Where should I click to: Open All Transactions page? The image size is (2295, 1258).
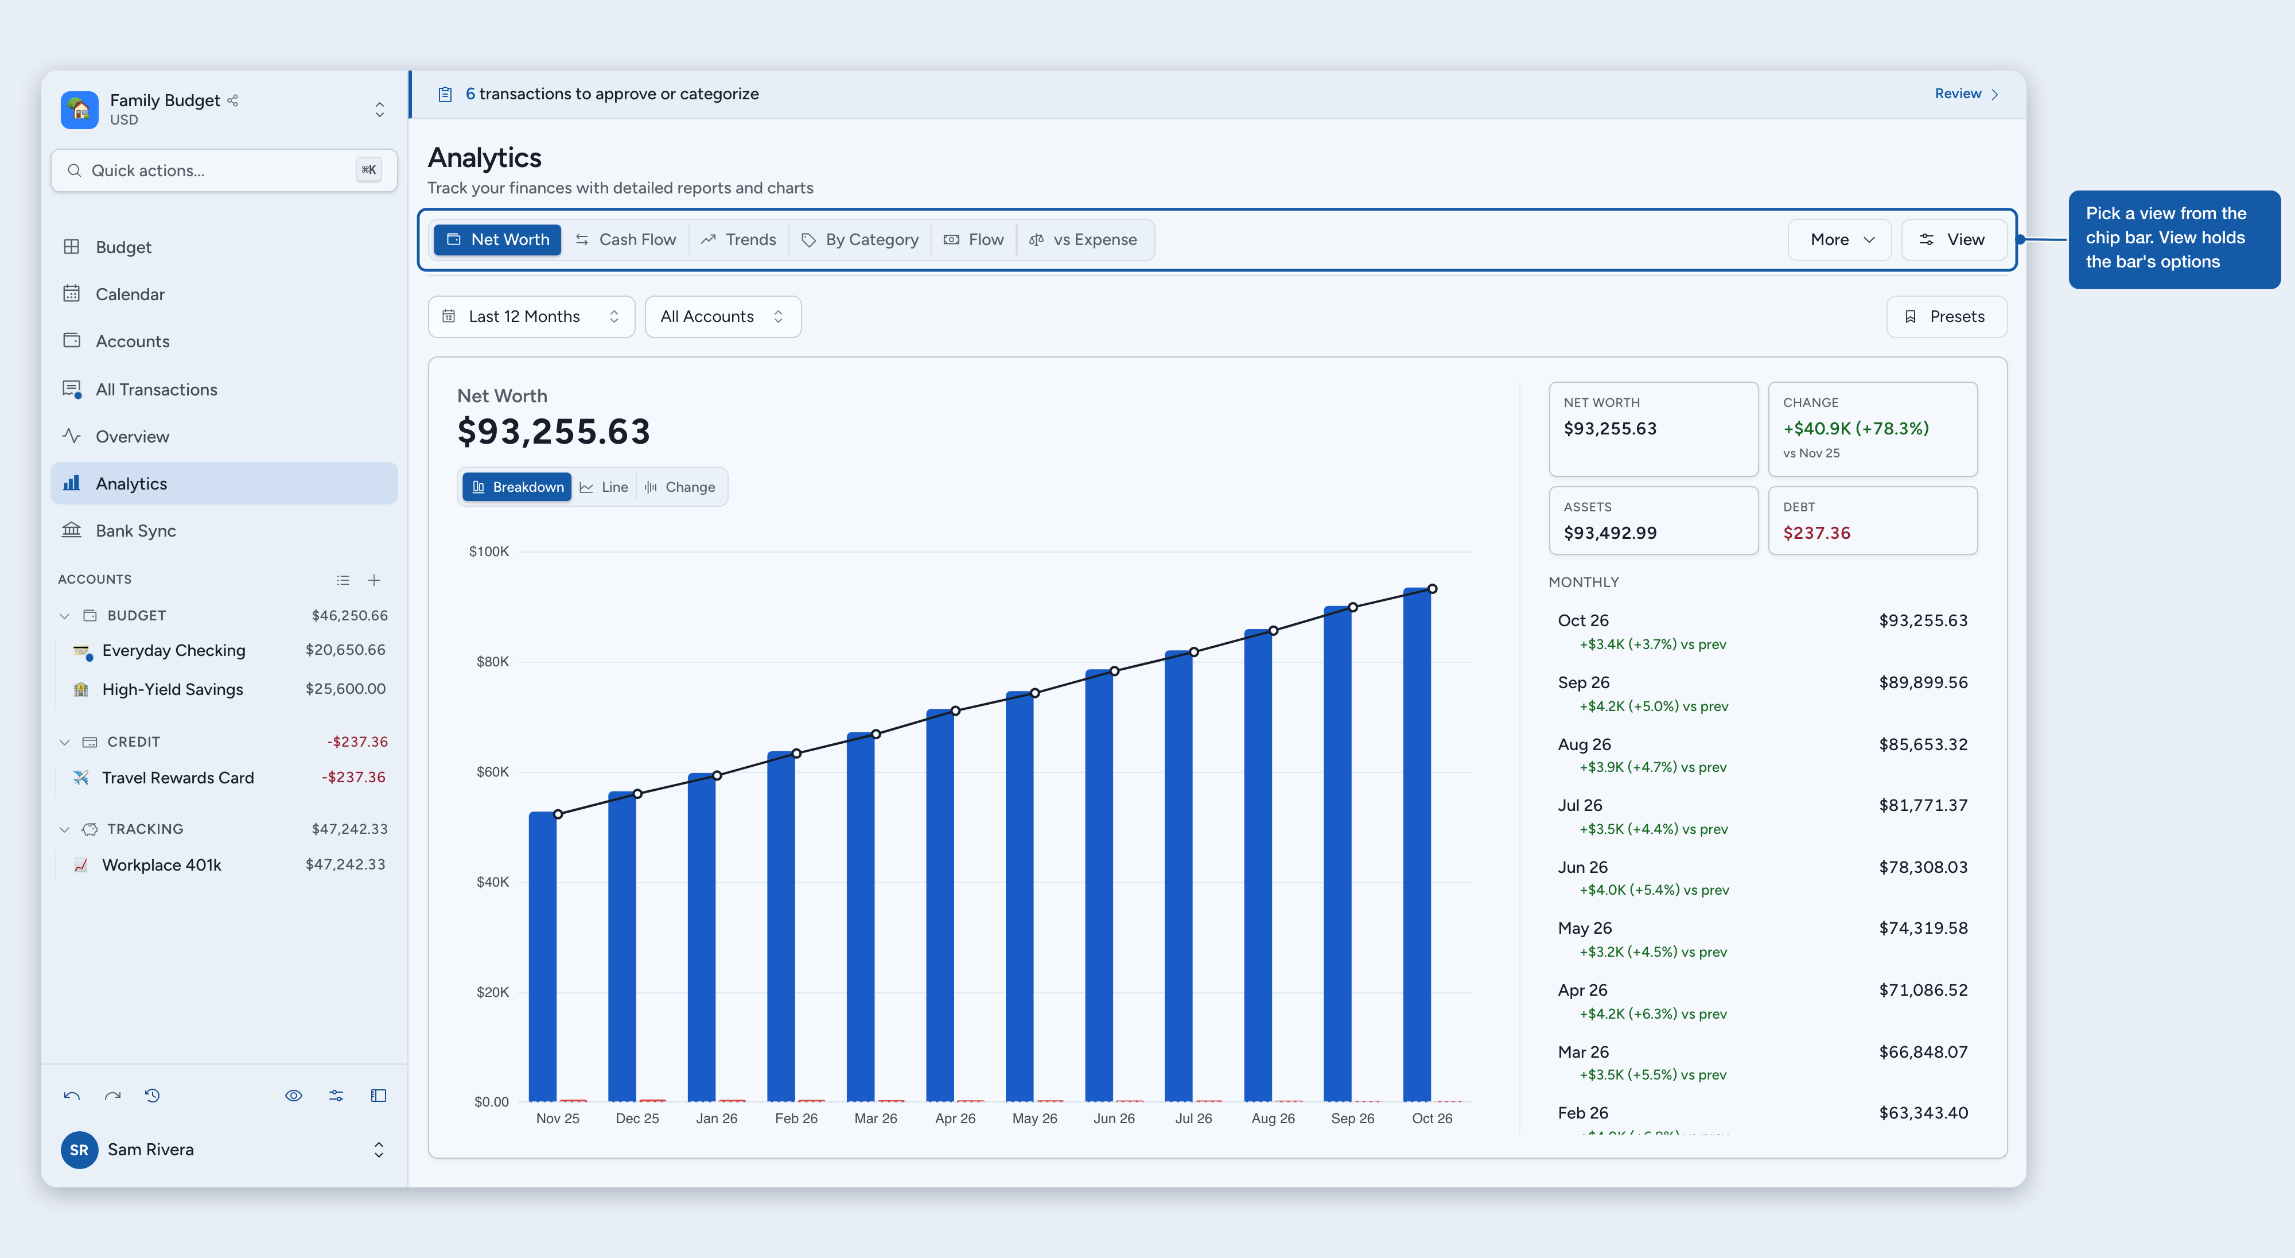click(224, 389)
